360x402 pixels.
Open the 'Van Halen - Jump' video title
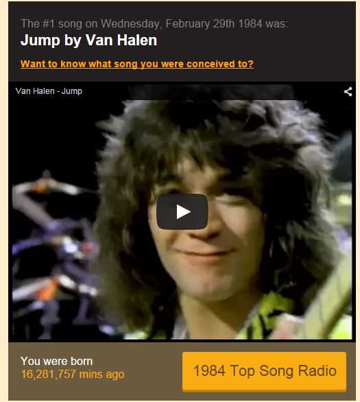click(x=49, y=91)
